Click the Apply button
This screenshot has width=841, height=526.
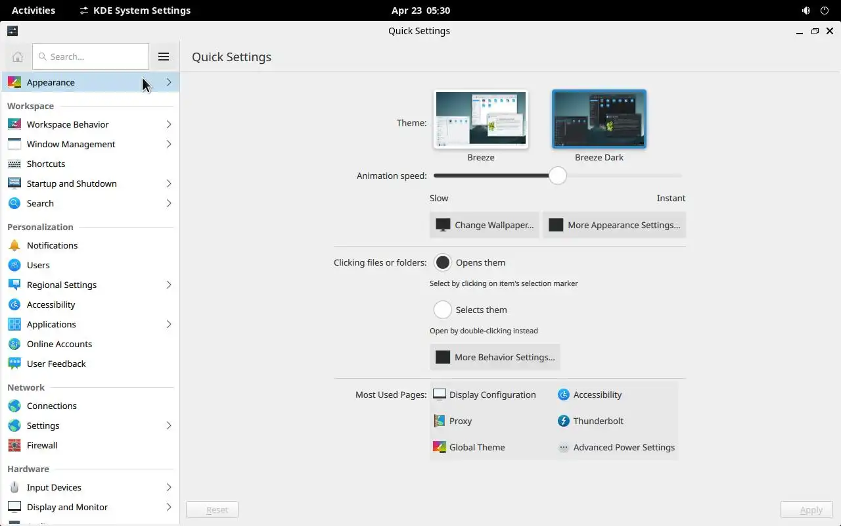(x=807, y=510)
